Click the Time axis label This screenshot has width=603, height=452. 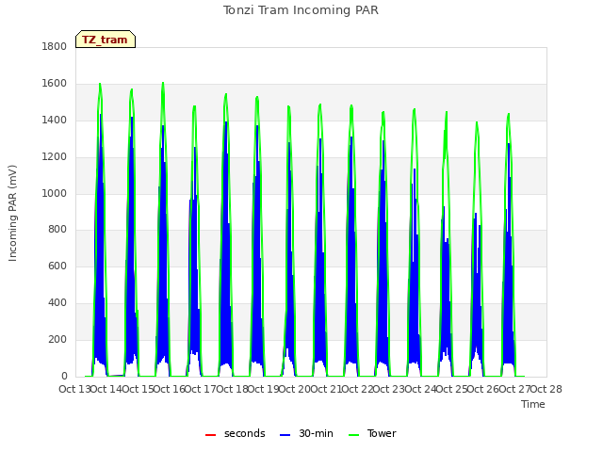(533, 404)
